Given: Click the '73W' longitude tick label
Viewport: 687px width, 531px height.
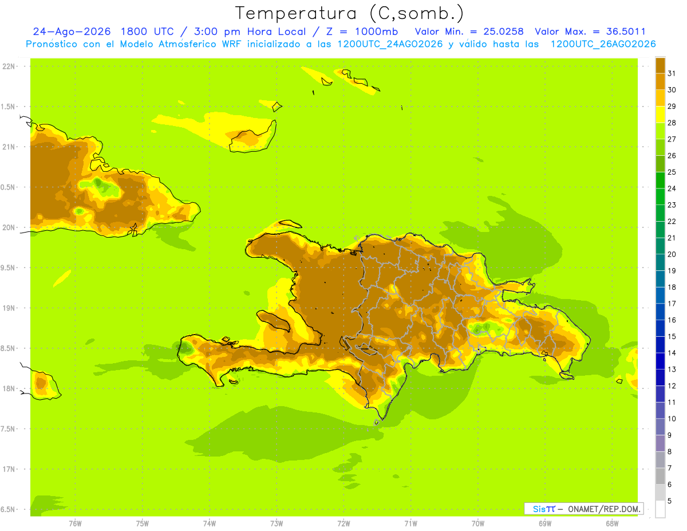Looking at the screenshot, I should pos(277,524).
